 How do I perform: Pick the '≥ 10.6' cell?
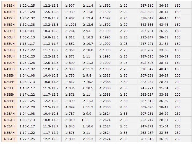pos(87,126)
